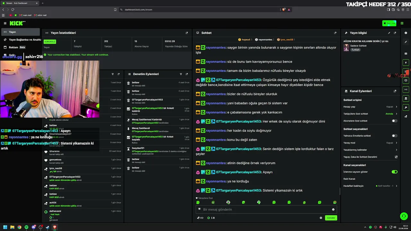Pop out the Yayın bilgisi panel

click(395, 33)
